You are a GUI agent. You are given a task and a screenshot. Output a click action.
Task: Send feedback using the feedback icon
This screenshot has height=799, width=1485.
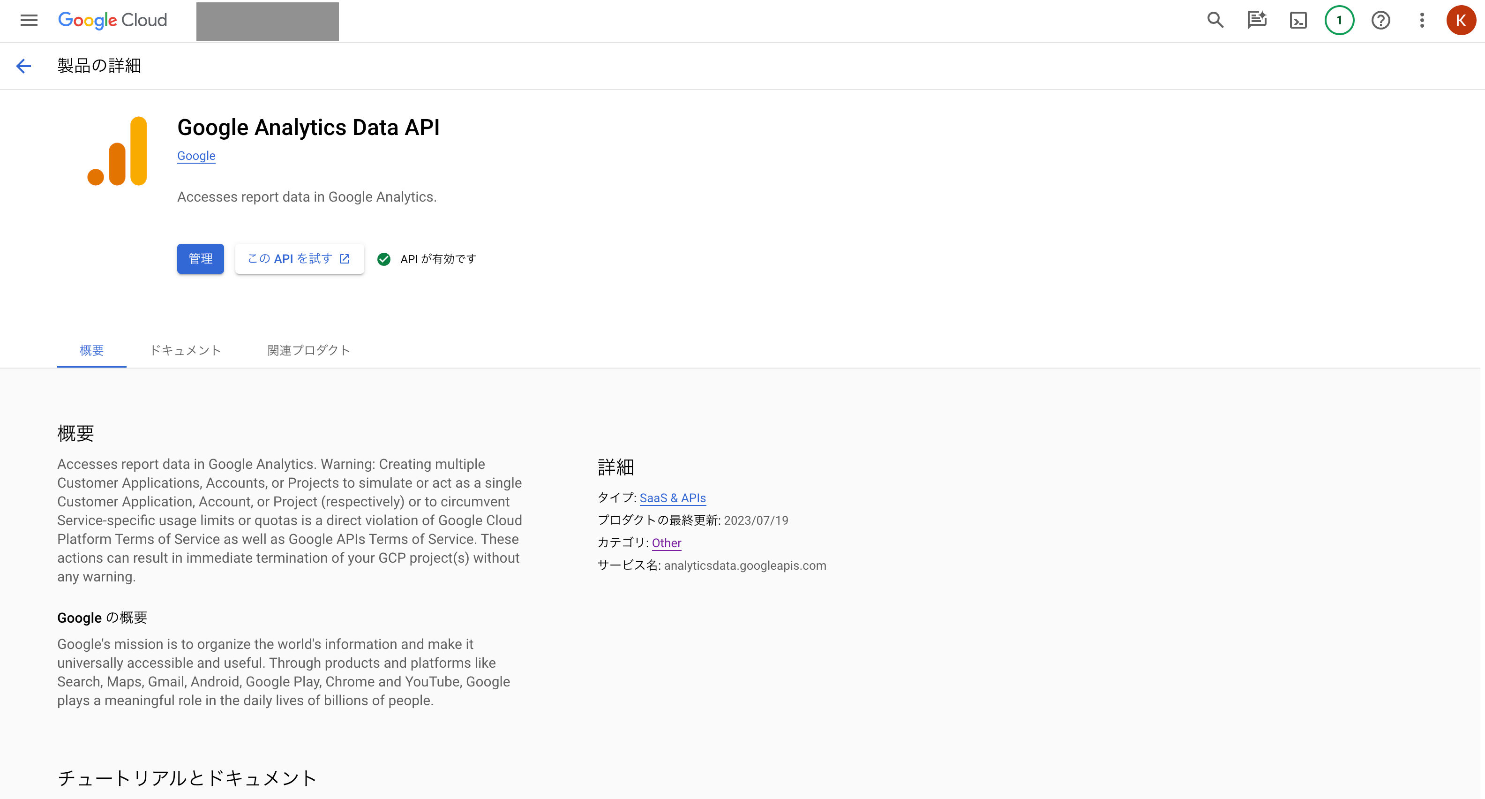tap(1256, 20)
